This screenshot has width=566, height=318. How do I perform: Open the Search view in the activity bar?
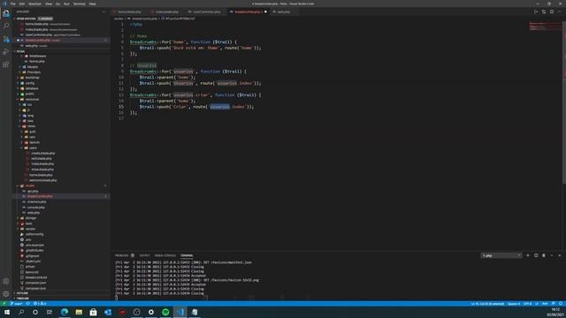(6, 26)
